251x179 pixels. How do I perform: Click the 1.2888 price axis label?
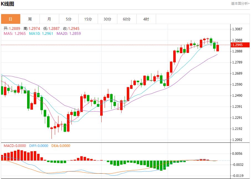coord(237,51)
